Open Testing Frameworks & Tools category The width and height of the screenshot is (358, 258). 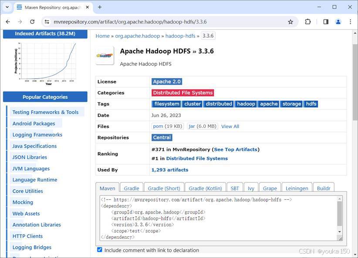click(x=45, y=112)
